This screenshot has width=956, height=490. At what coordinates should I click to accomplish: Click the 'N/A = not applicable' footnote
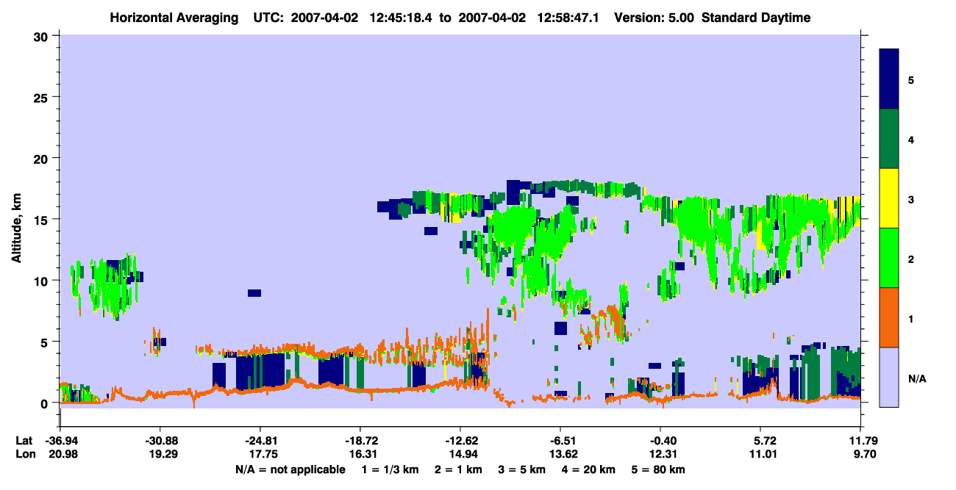coord(290,469)
